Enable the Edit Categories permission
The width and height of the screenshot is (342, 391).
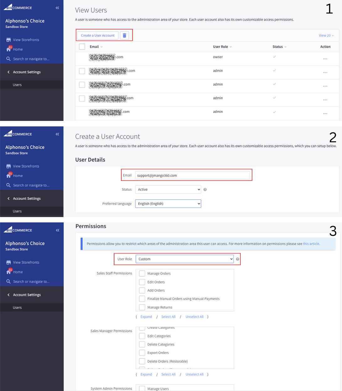142,336
